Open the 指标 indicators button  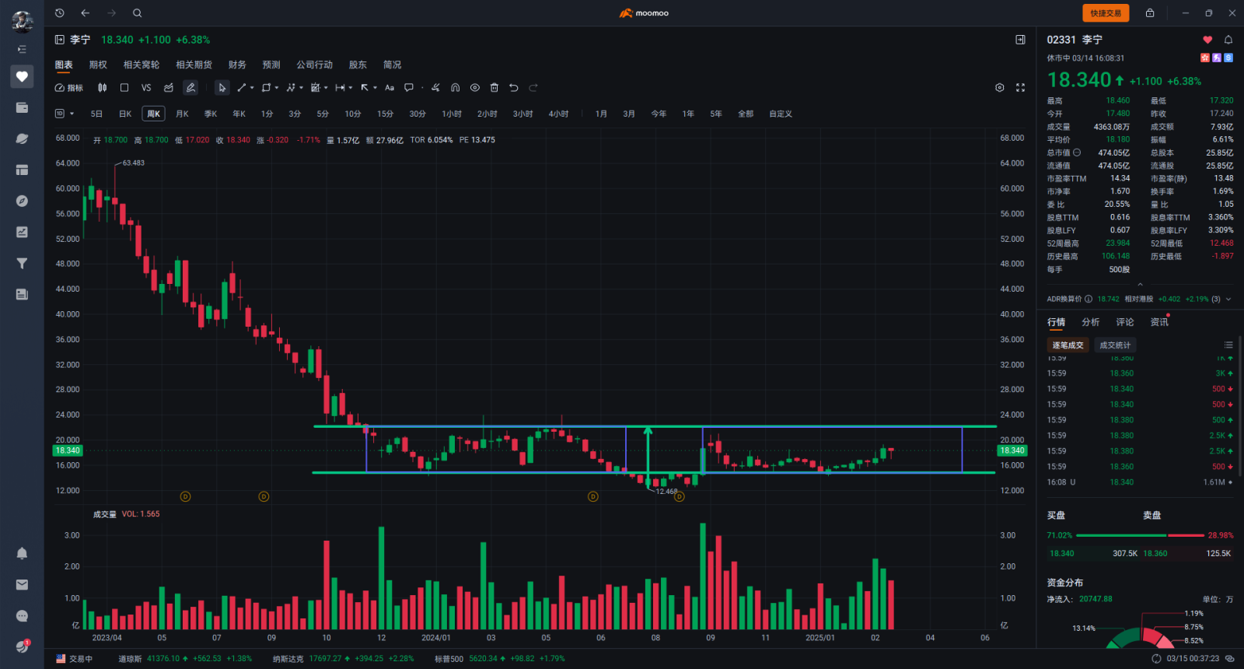pos(69,88)
